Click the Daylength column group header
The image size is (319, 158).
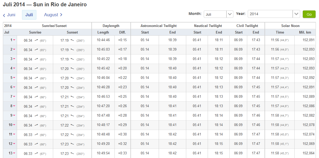pyautogui.click(x=111, y=26)
